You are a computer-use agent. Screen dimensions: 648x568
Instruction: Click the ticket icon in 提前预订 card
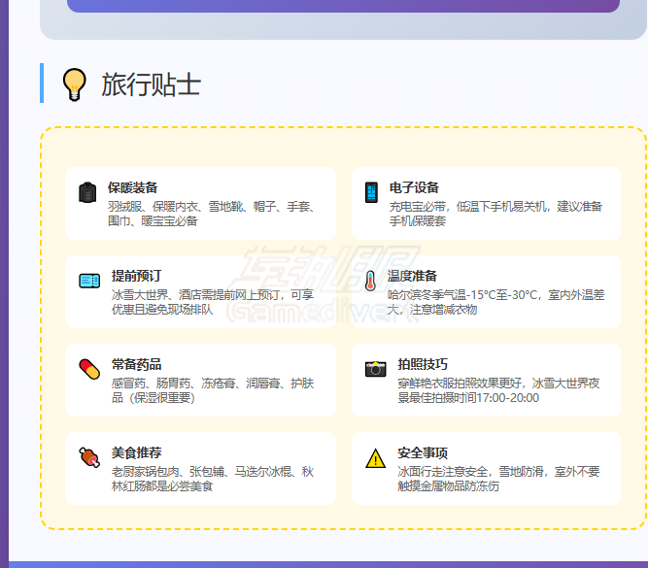(x=89, y=281)
